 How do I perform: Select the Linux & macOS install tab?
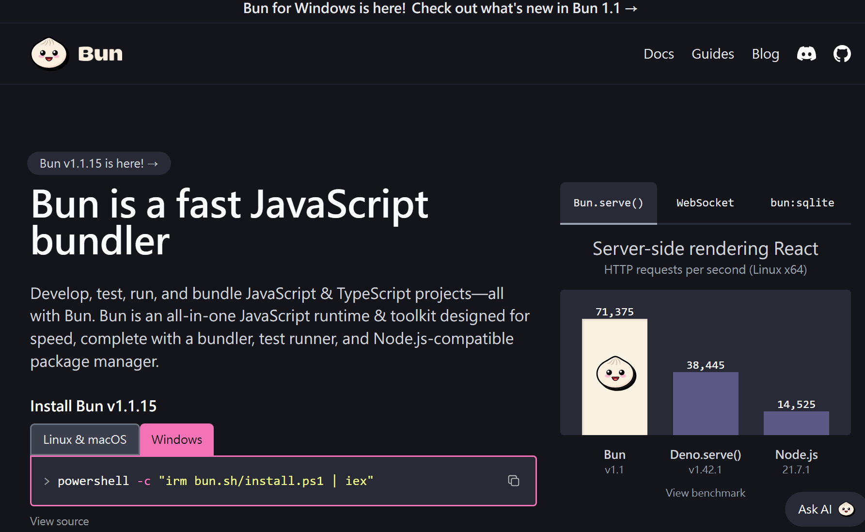point(85,439)
